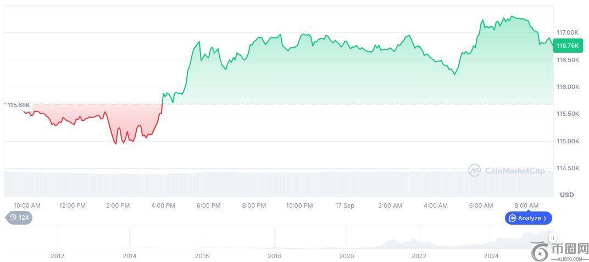Click the 117.00K price axis label
The height and width of the screenshot is (262, 589).
click(568, 32)
